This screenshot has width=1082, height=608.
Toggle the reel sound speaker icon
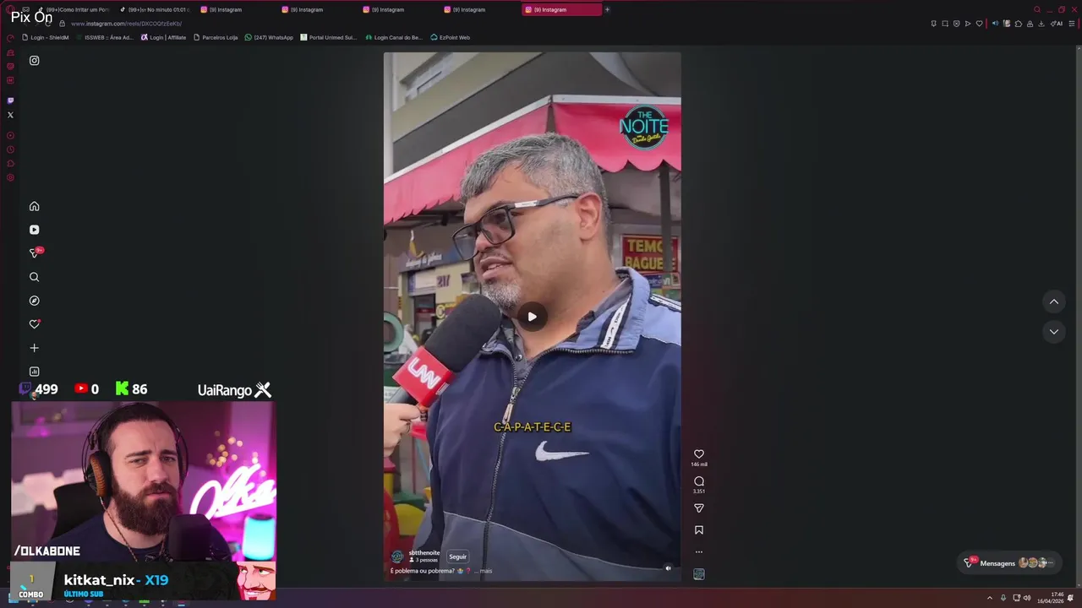[668, 568]
